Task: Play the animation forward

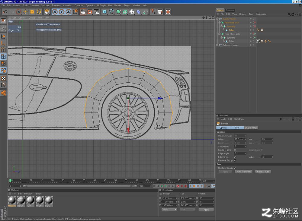Action: (x=165, y=186)
